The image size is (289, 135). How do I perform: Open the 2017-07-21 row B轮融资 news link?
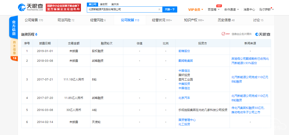click(250, 79)
